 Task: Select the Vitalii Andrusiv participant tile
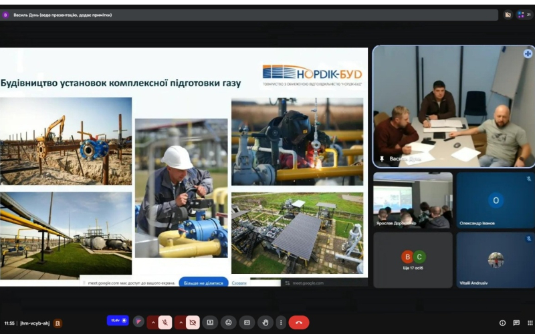click(495, 260)
